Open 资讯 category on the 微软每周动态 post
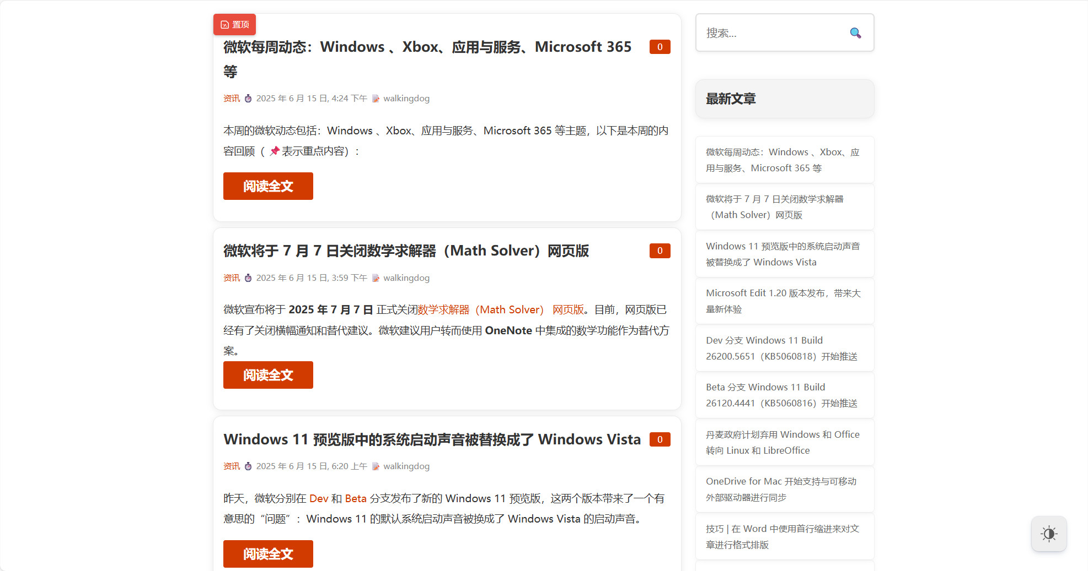Viewport: 1088px width, 571px height. (232, 99)
